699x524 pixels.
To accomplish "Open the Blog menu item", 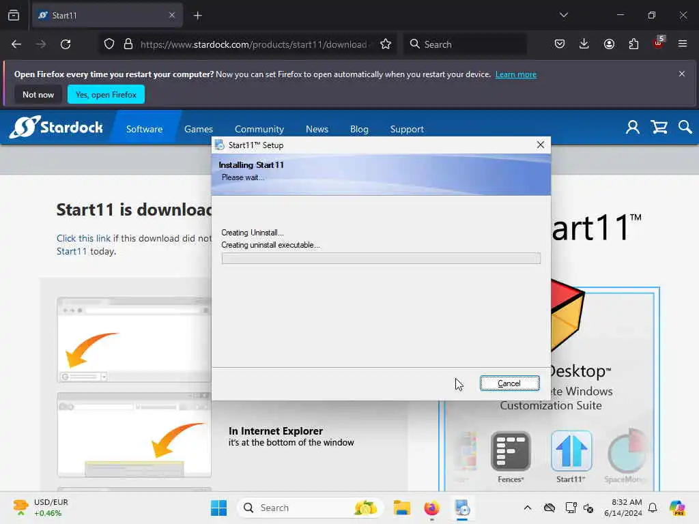I will (x=359, y=129).
